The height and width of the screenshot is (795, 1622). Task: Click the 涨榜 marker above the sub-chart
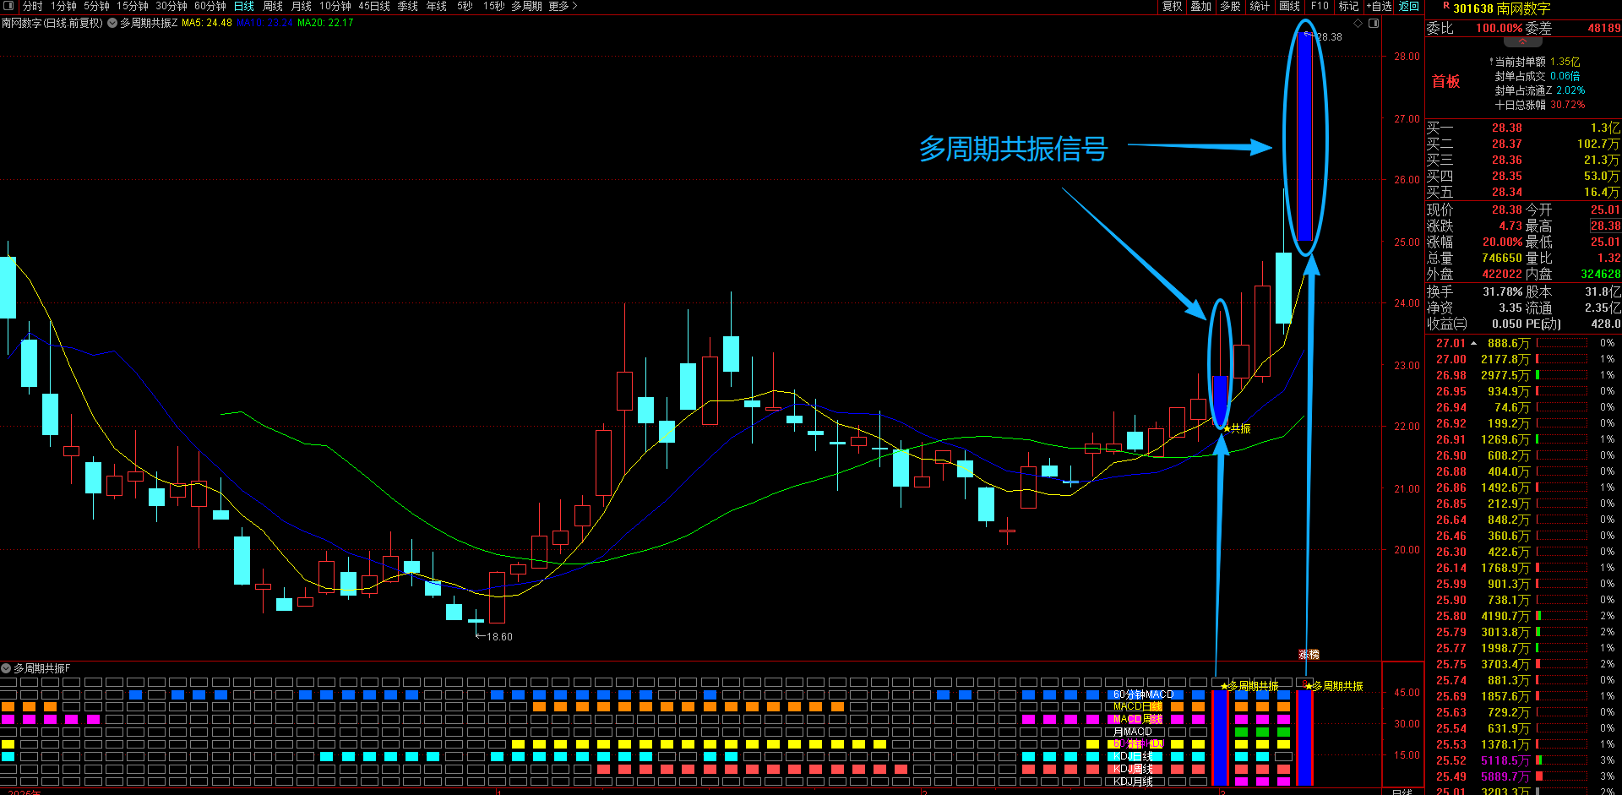(x=1309, y=655)
